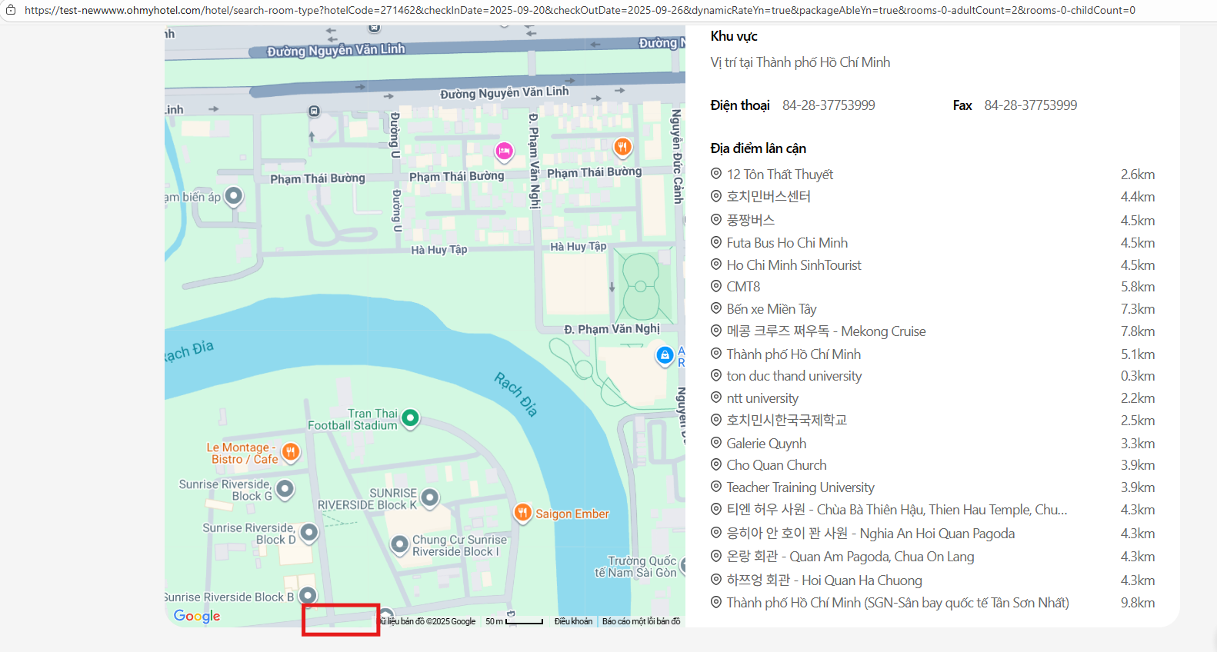This screenshot has height=652, width=1217.
Task: Click 'Ho Chi Minh SinhTourist' entry
Action: point(794,265)
